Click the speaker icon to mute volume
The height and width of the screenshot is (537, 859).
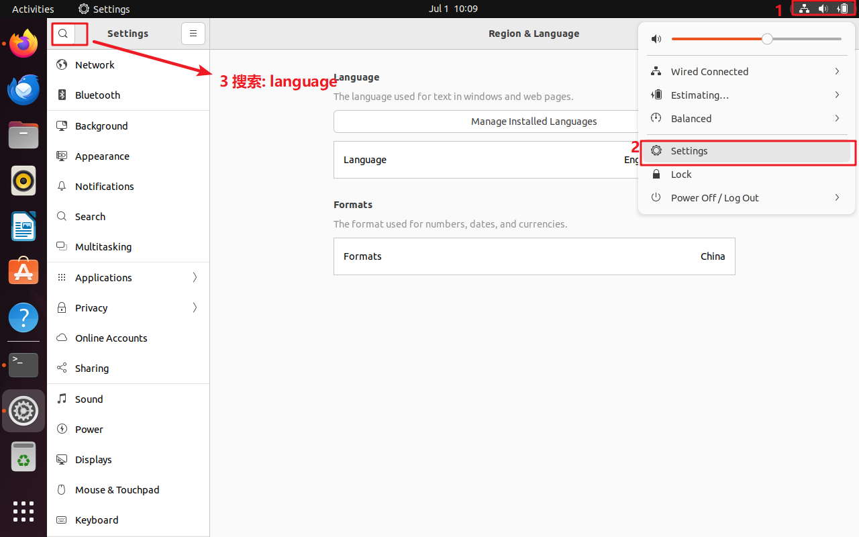pyautogui.click(x=656, y=39)
